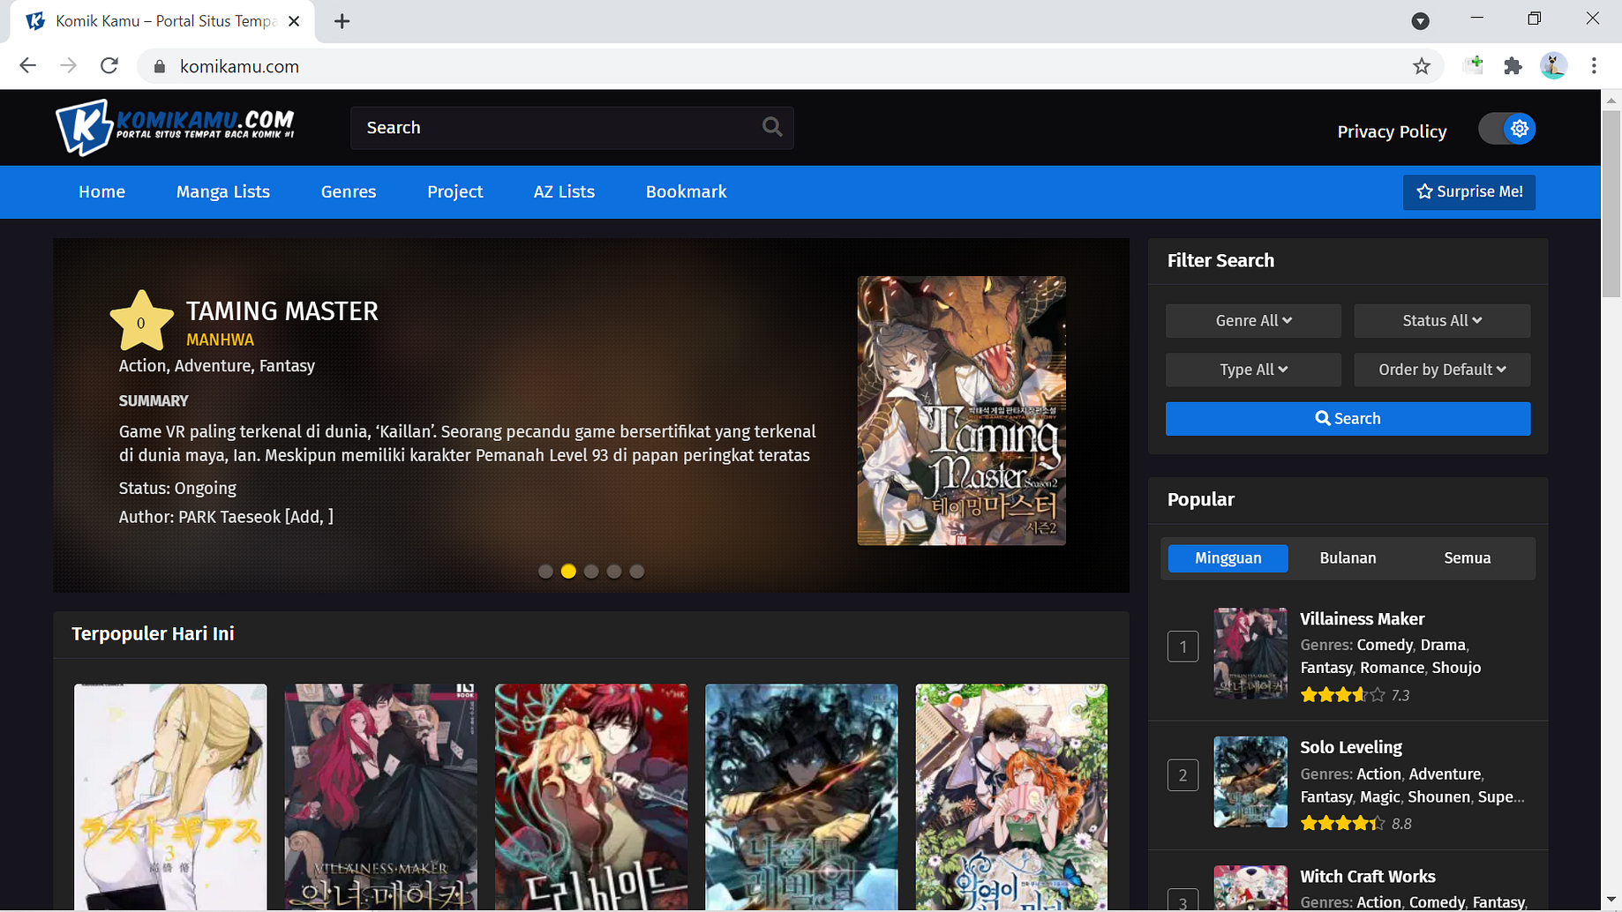Open the blonde girl cover in Terpopuler Hari Ini
The height and width of the screenshot is (912, 1622).
[170, 797]
